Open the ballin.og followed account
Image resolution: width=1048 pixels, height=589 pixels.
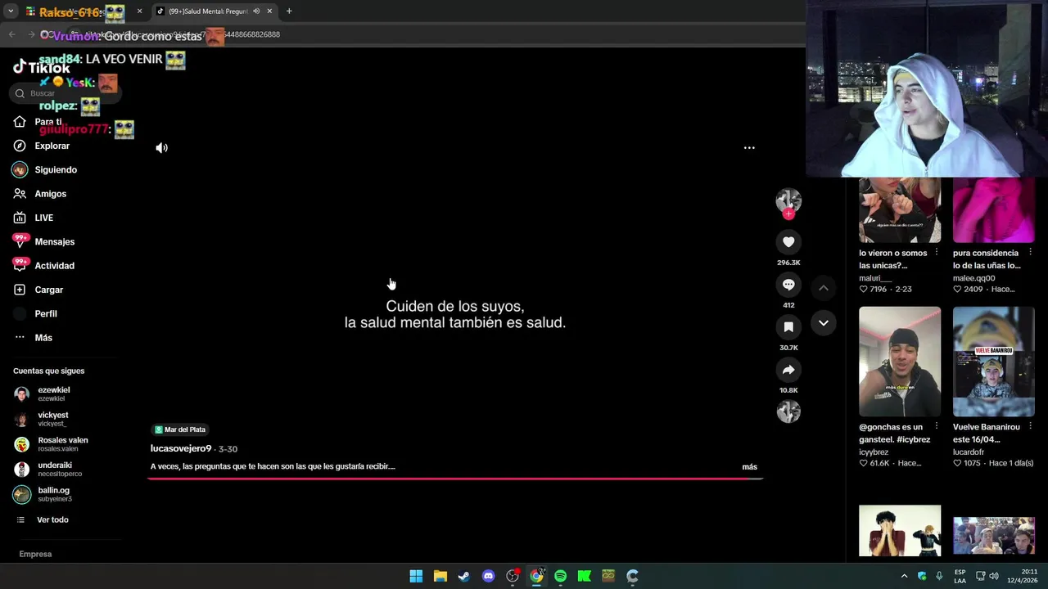(x=43, y=495)
